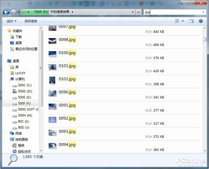The image size is (209, 169).
Task: Click navigation pane scrollbar down arrow
Action: [41, 151]
